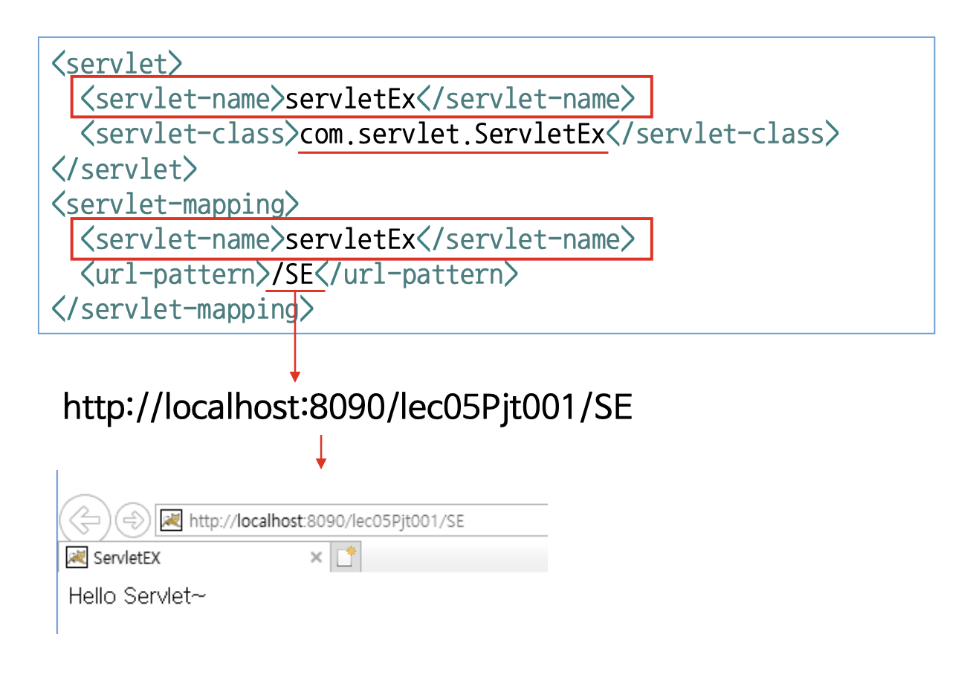Click the opening <servlet-mapping> tag
Viewport: 967px width, 698px height.
coord(175,204)
